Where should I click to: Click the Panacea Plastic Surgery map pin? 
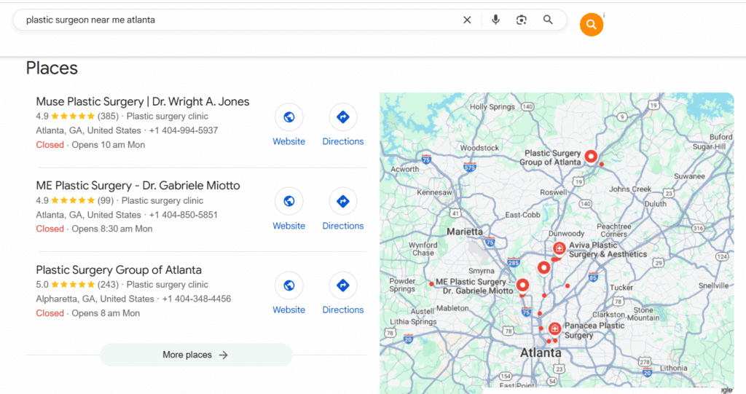[554, 328]
